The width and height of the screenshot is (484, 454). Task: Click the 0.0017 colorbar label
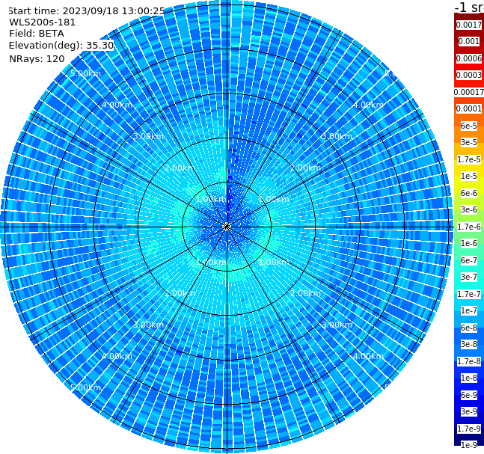469,25
